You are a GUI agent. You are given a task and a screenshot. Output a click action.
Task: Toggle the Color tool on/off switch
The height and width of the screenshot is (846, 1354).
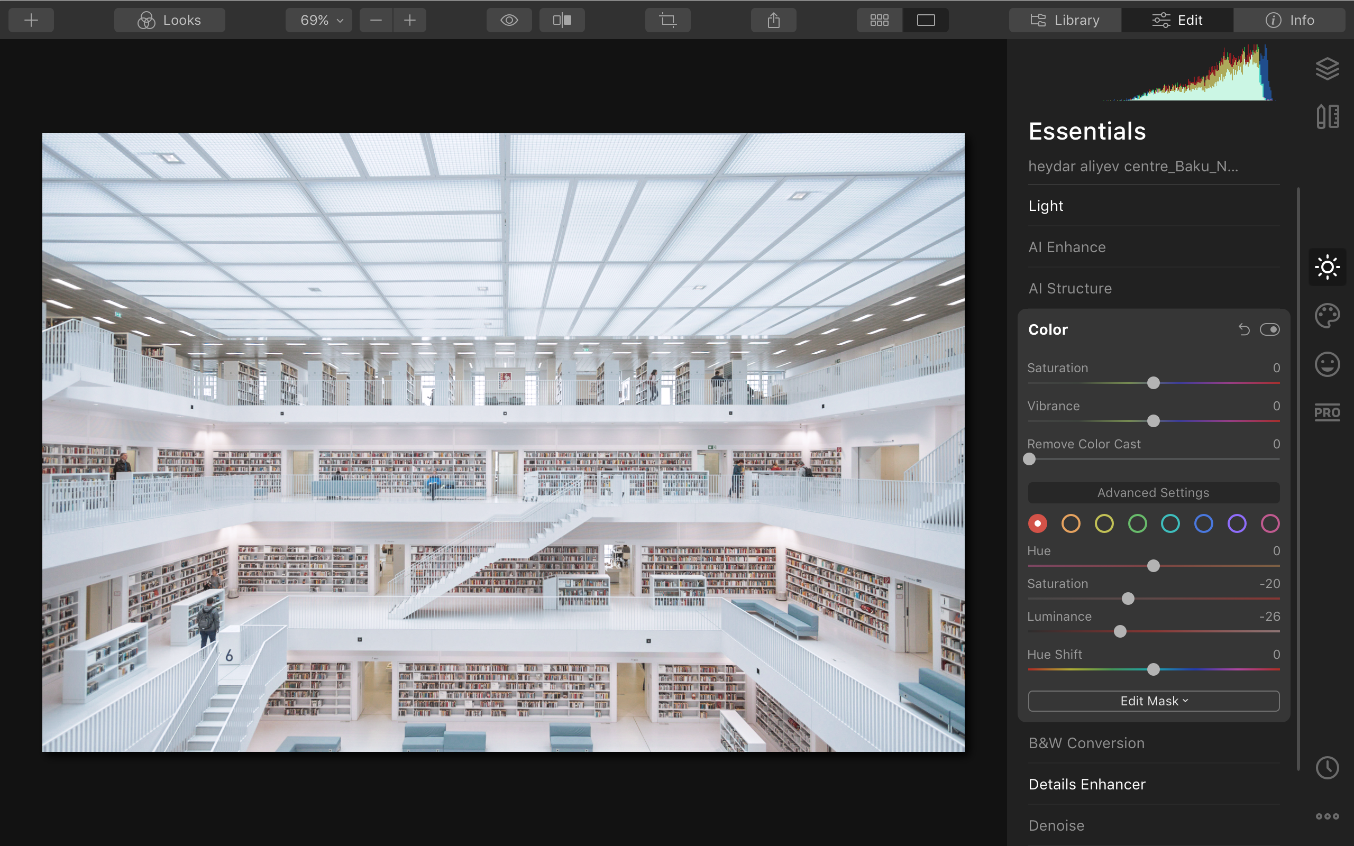(1269, 329)
